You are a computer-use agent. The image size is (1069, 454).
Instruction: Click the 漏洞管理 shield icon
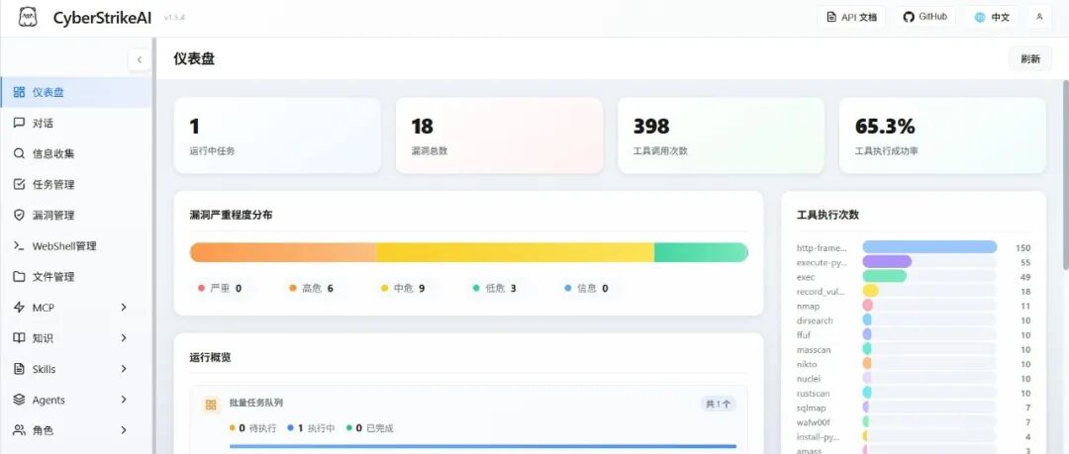(19, 215)
